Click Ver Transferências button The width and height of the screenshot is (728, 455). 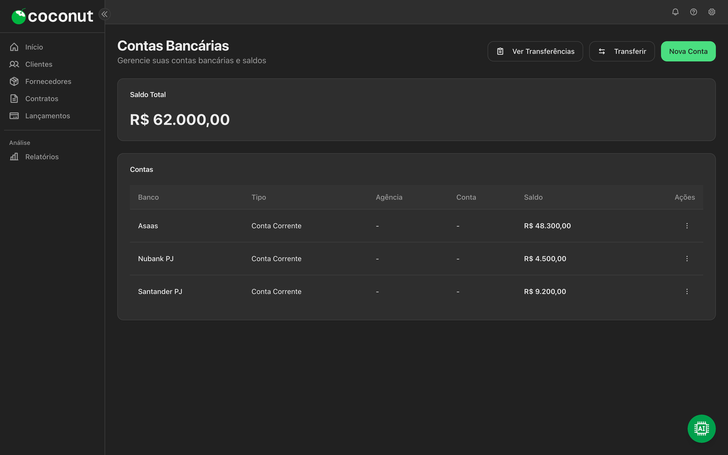coord(535,51)
